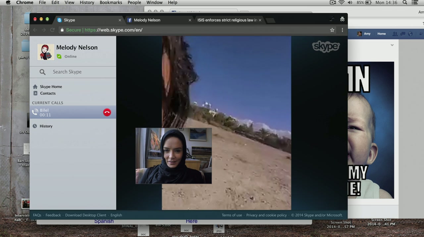Viewport: 424px width, 237px height.
Task: Open the History menu in menu bar
Action: coord(87,3)
